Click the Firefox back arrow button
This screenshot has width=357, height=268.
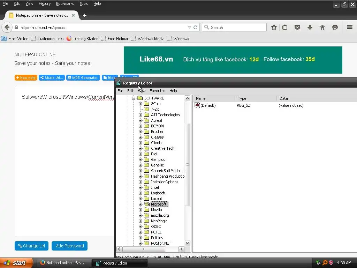click(7, 27)
